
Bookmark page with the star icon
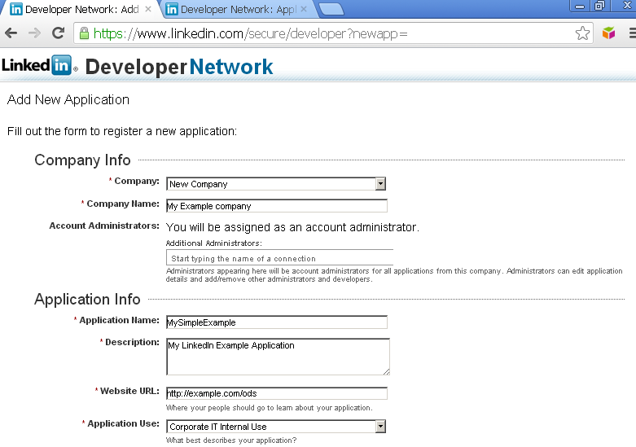click(x=582, y=33)
